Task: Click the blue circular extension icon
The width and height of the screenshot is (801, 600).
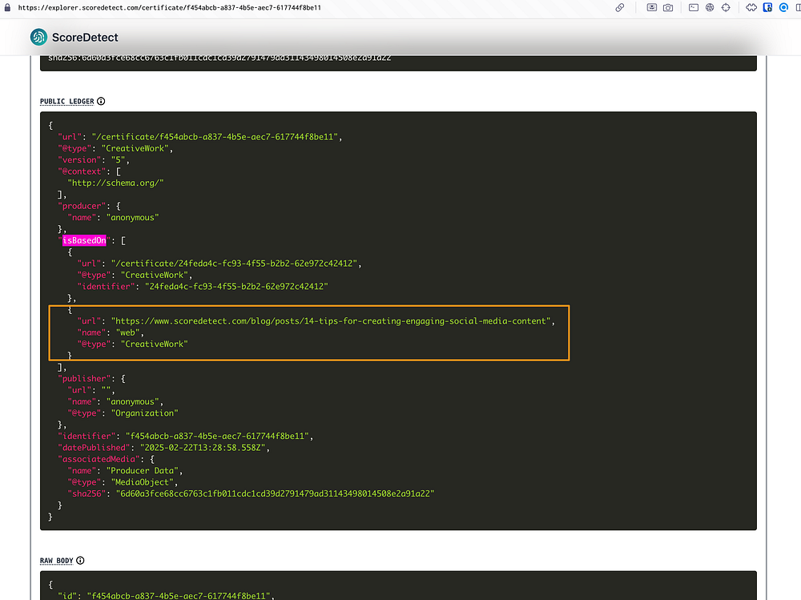Action: [x=783, y=8]
